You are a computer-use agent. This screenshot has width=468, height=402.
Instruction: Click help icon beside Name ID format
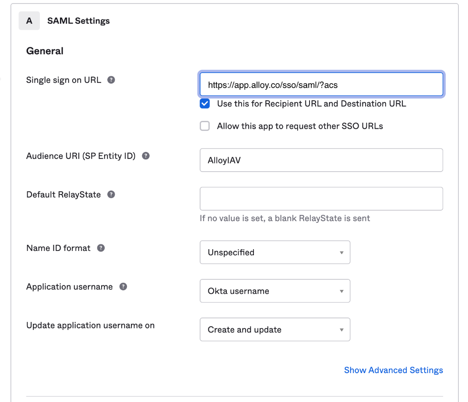(x=101, y=248)
